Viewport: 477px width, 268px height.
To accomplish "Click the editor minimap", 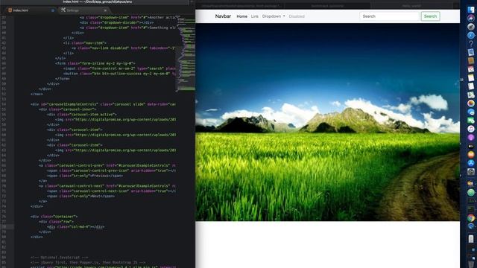I will click(x=186, y=53).
